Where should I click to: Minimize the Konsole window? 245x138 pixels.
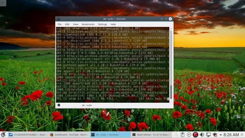(x=162, y=19)
